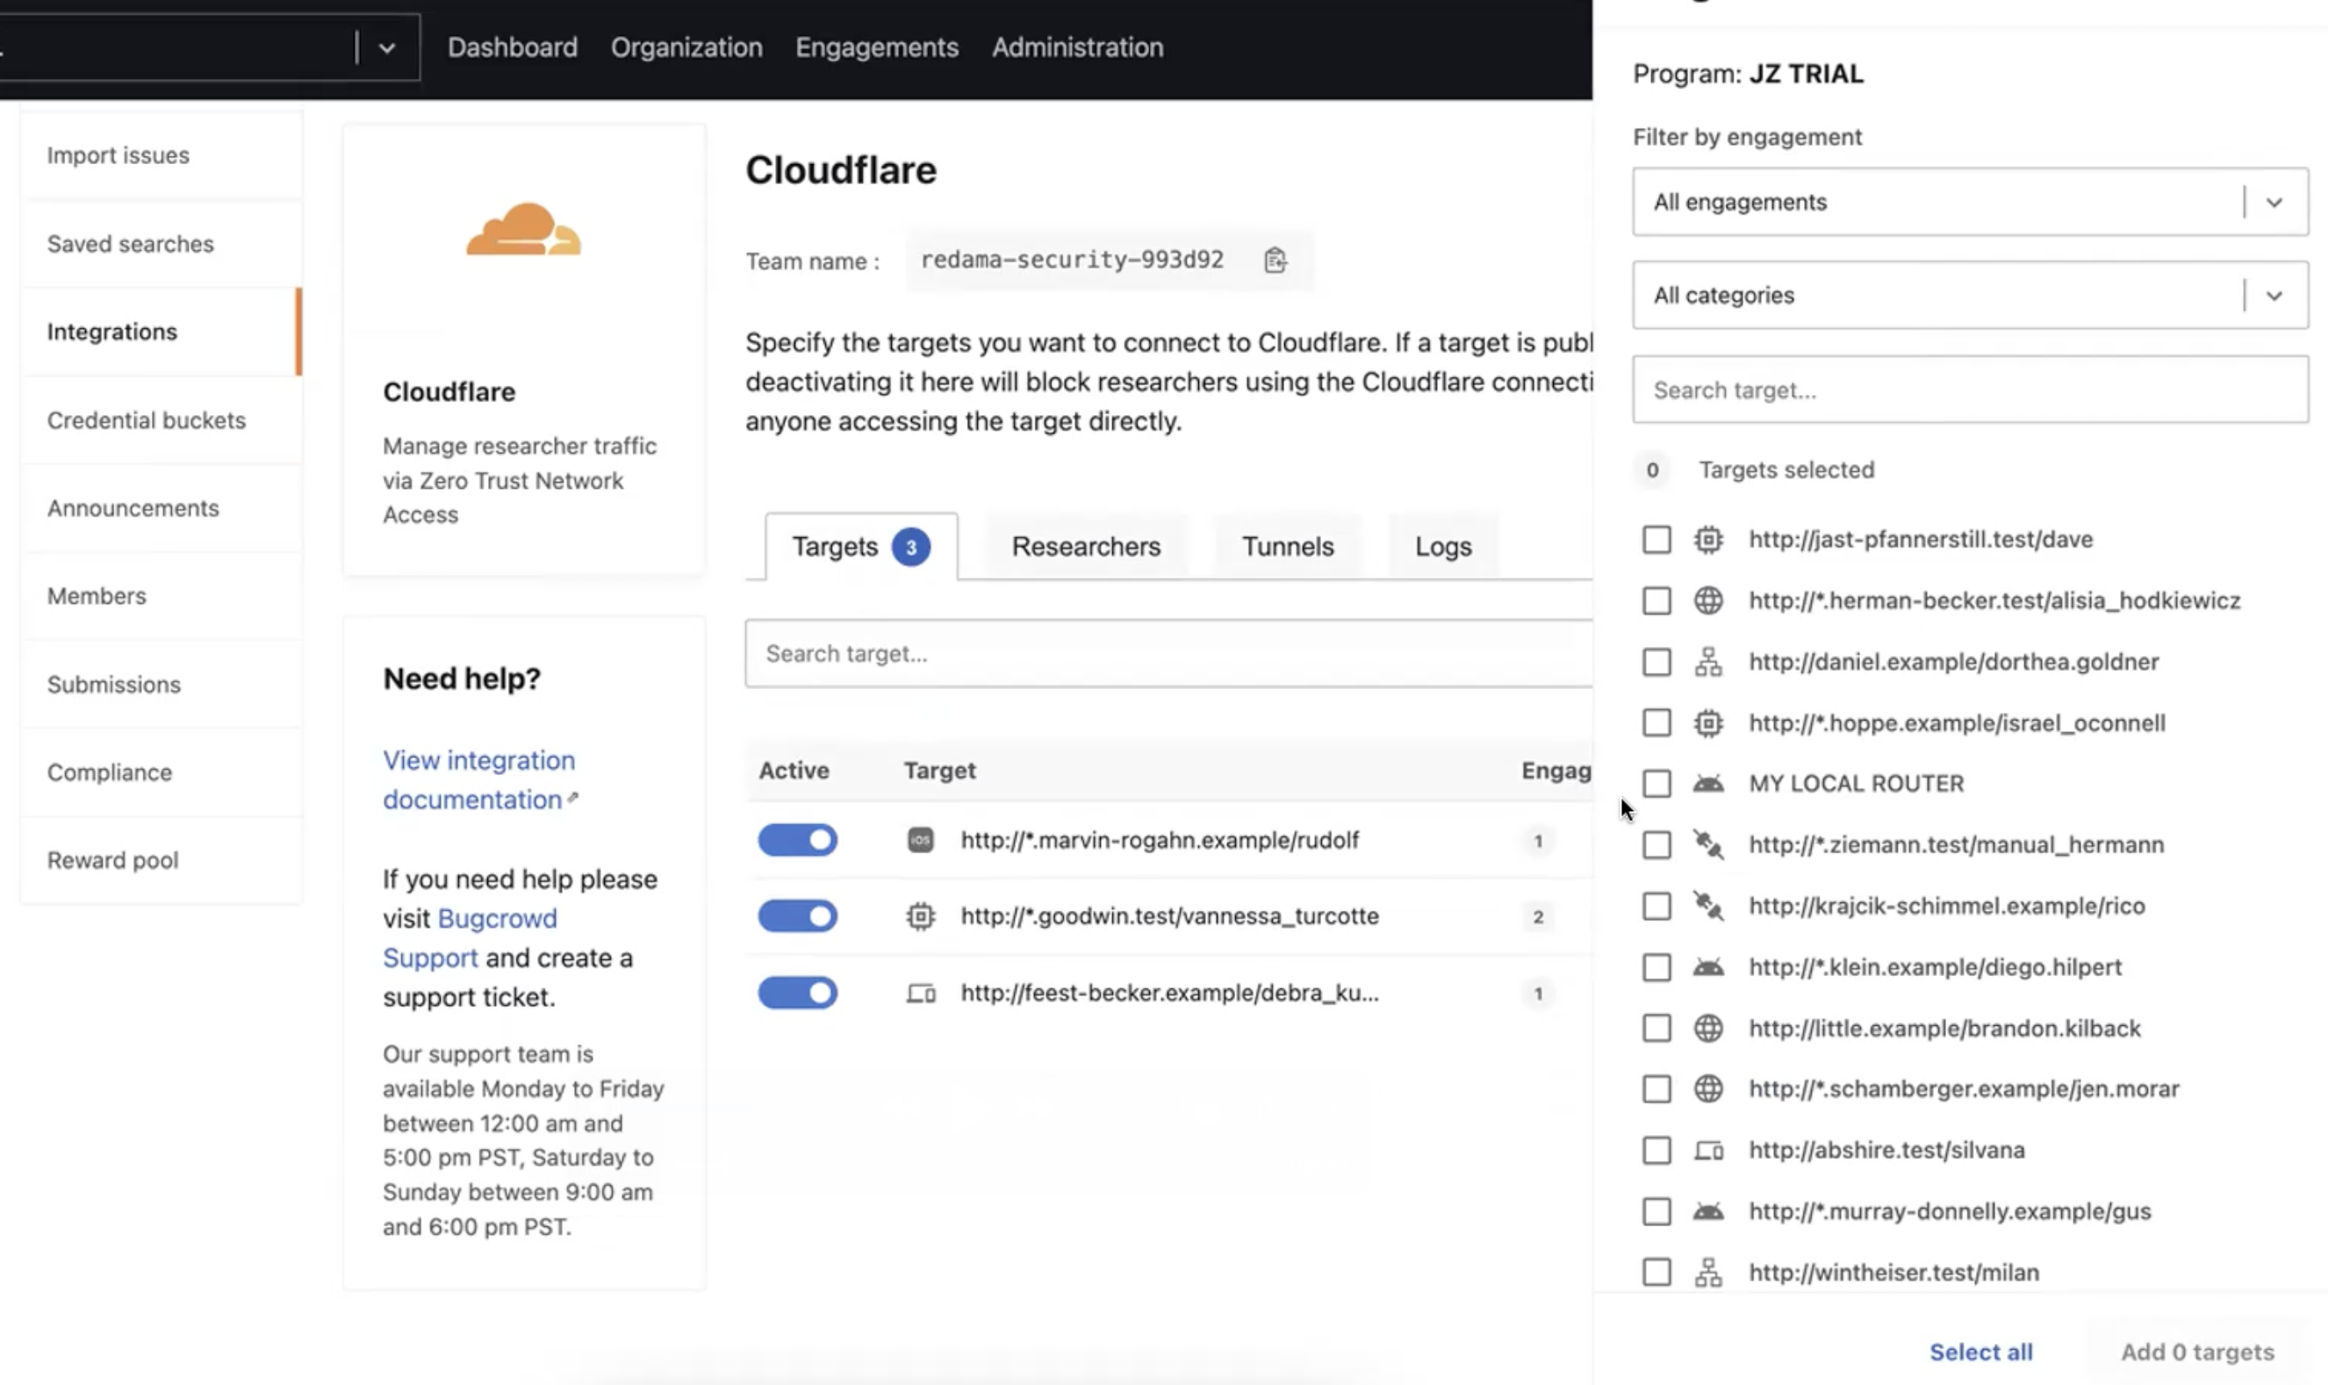This screenshot has width=2328, height=1385.
Task: Open Saved searches in the sidebar
Action: 162,244
